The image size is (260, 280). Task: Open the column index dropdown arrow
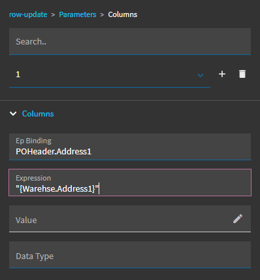click(x=200, y=75)
